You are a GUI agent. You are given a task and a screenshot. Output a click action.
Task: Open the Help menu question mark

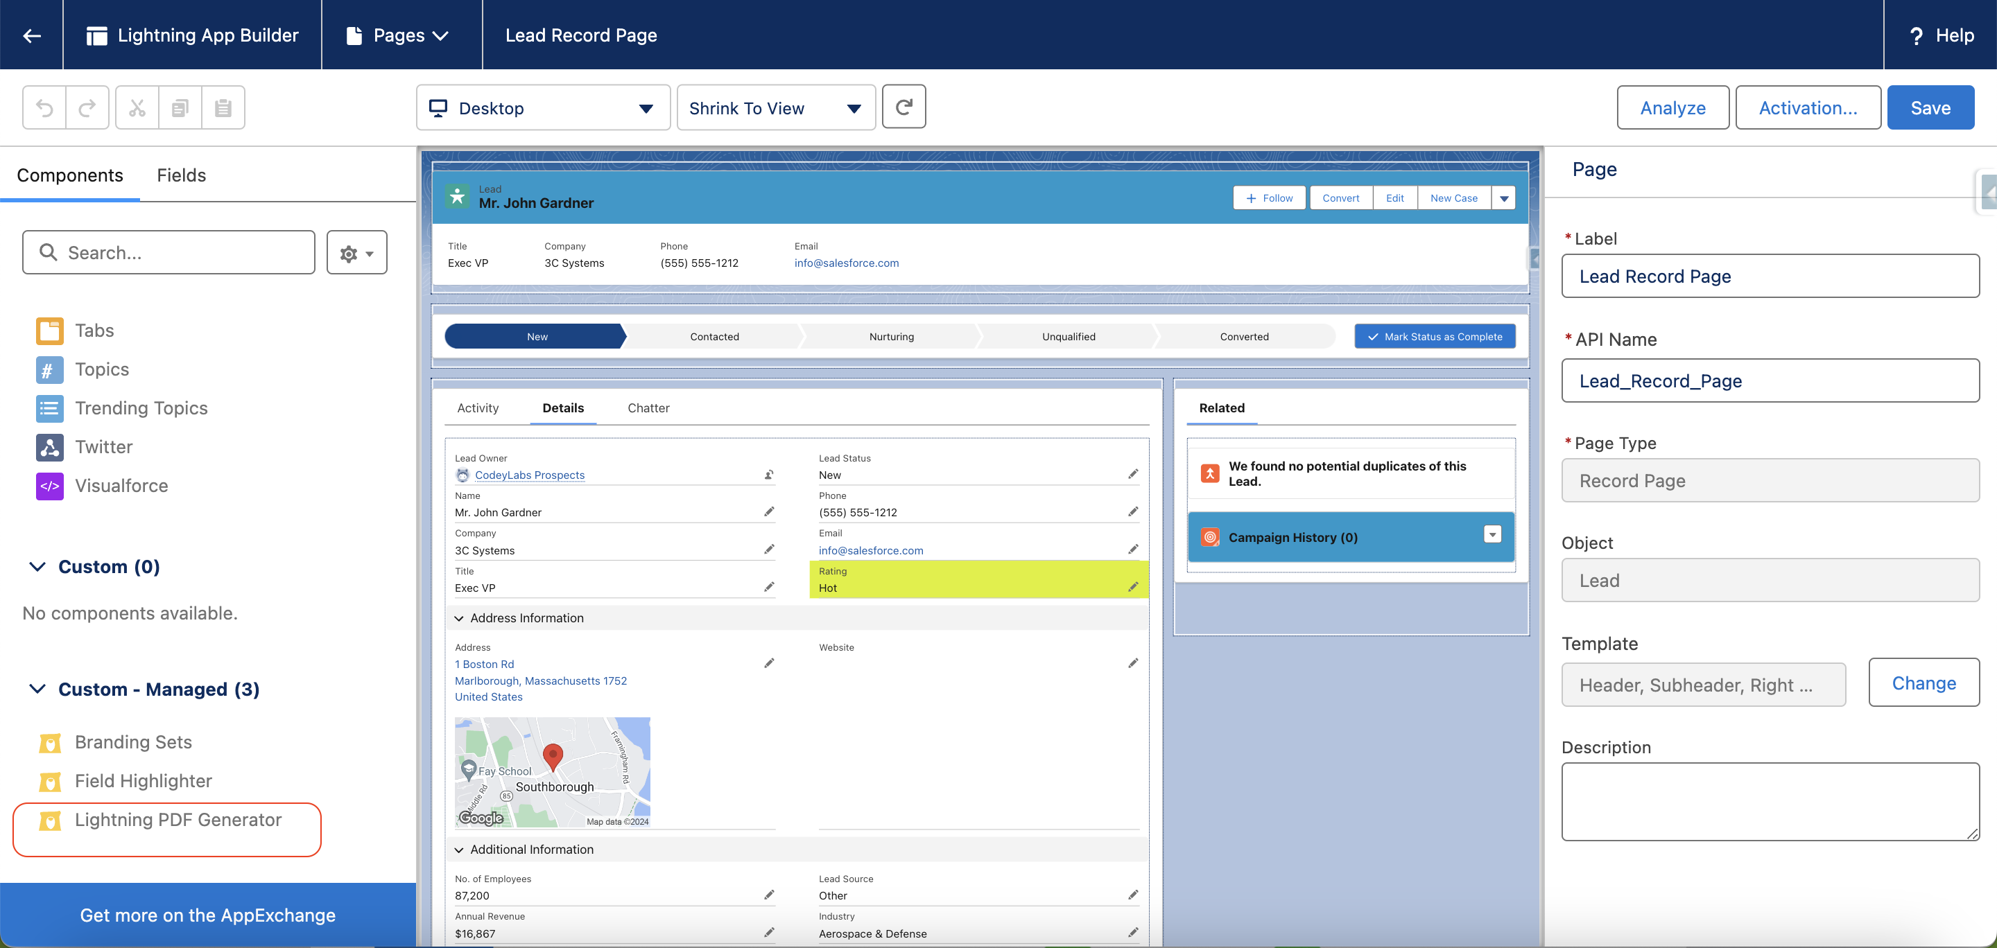1917,35
